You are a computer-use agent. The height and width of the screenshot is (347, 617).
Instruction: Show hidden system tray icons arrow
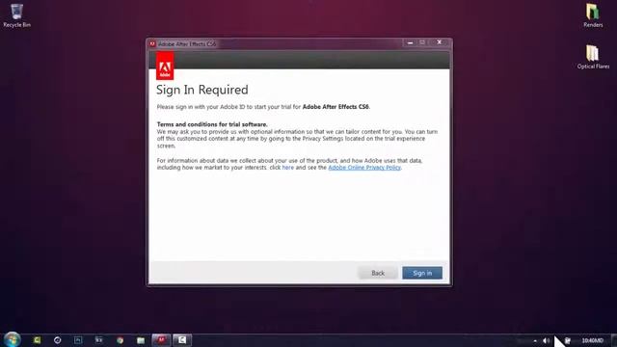pos(535,340)
